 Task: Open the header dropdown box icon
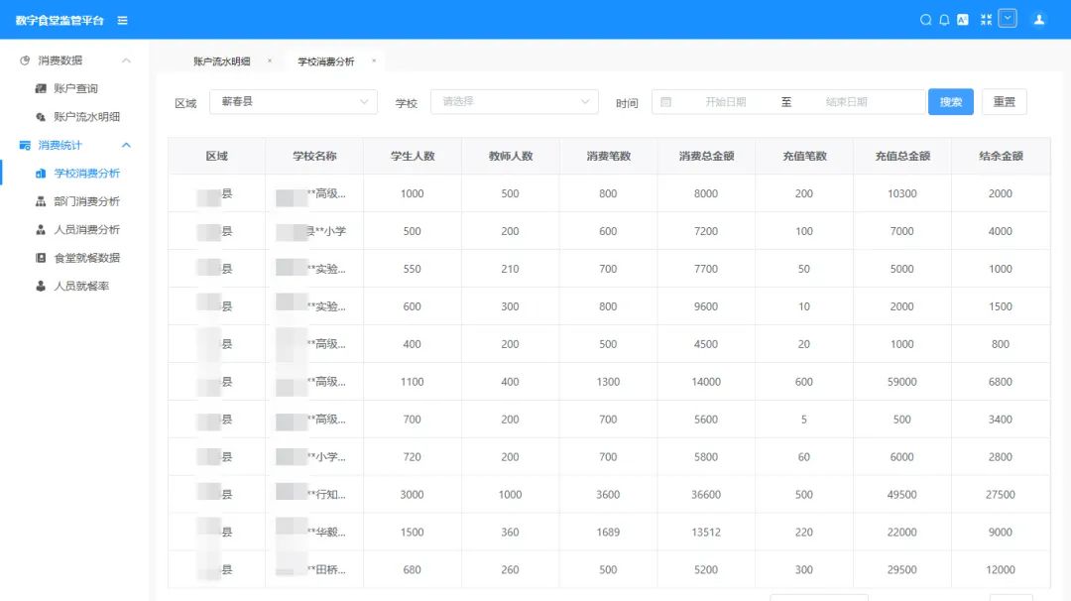click(x=1008, y=19)
